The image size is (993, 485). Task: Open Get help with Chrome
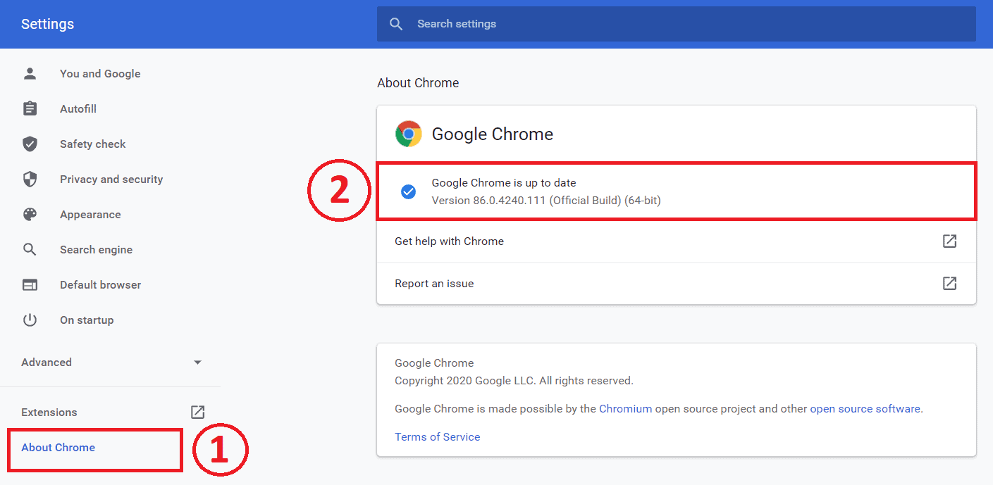[x=677, y=241]
